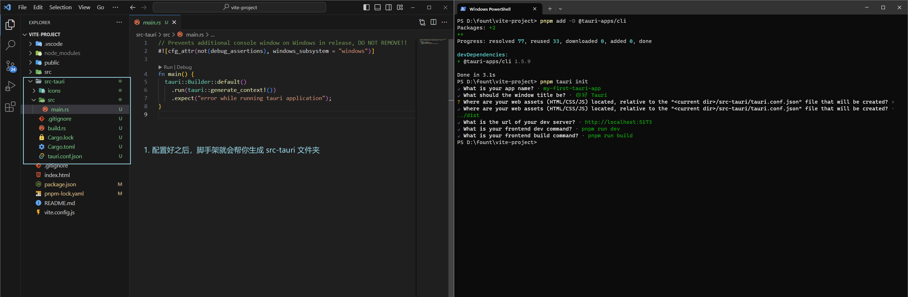Screen dimensions: 908x297
Task: Toggle the primary side bar layout icon
Action: [x=366, y=7]
